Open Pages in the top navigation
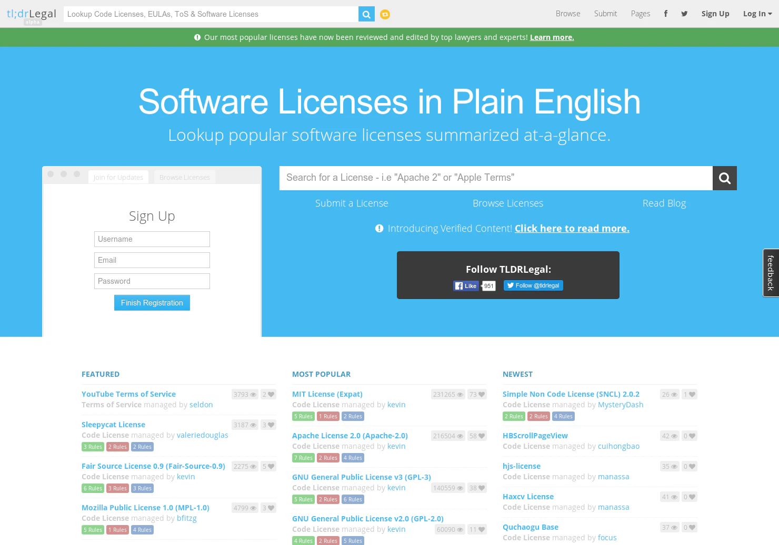 [x=641, y=14]
